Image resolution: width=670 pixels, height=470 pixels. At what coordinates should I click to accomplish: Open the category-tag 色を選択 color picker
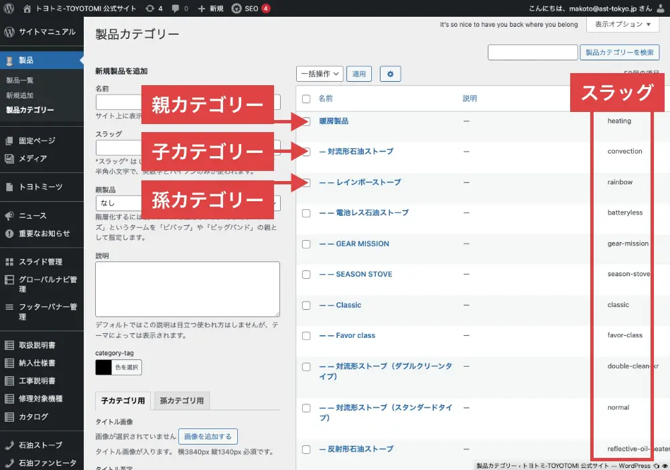[x=119, y=367]
